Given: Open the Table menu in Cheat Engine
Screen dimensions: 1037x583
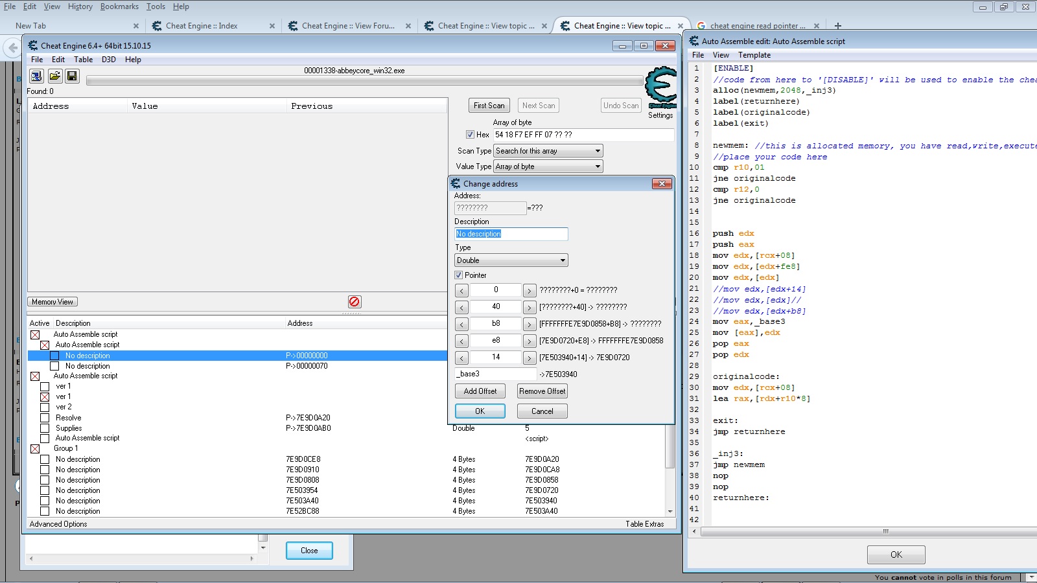Looking at the screenshot, I should pos(83,60).
